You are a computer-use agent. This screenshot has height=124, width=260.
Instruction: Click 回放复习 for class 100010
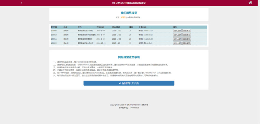(x=186, y=35)
